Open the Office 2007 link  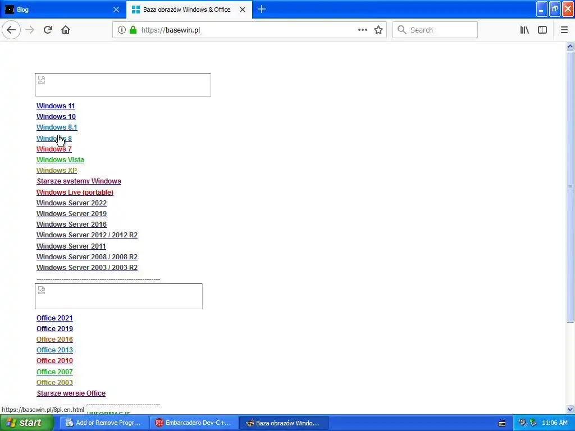tap(54, 372)
